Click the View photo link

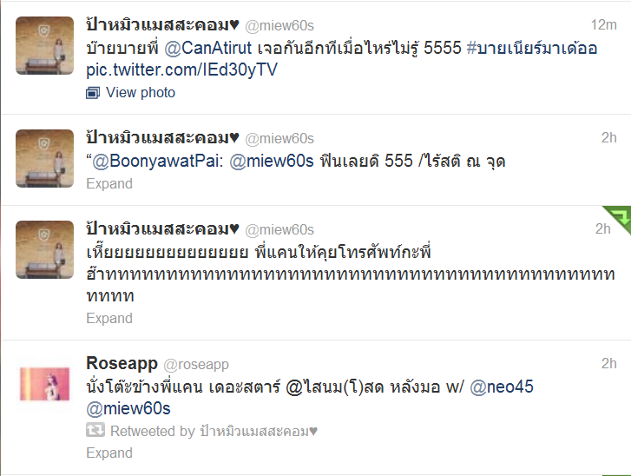pos(141,93)
